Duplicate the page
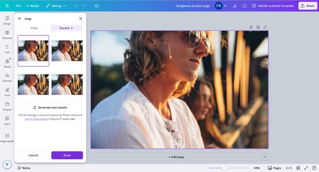Screen dimensions: 319x172 258,27
